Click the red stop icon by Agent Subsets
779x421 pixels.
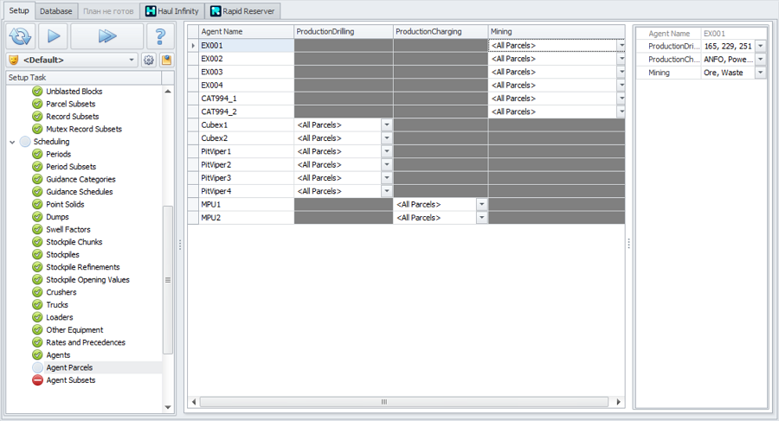37,380
